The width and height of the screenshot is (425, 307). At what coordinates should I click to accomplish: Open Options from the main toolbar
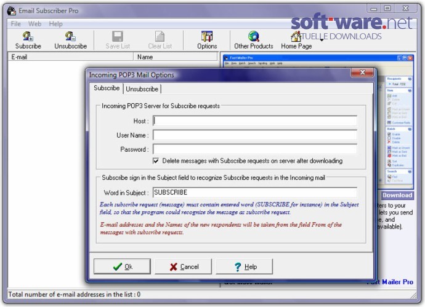(x=207, y=41)
